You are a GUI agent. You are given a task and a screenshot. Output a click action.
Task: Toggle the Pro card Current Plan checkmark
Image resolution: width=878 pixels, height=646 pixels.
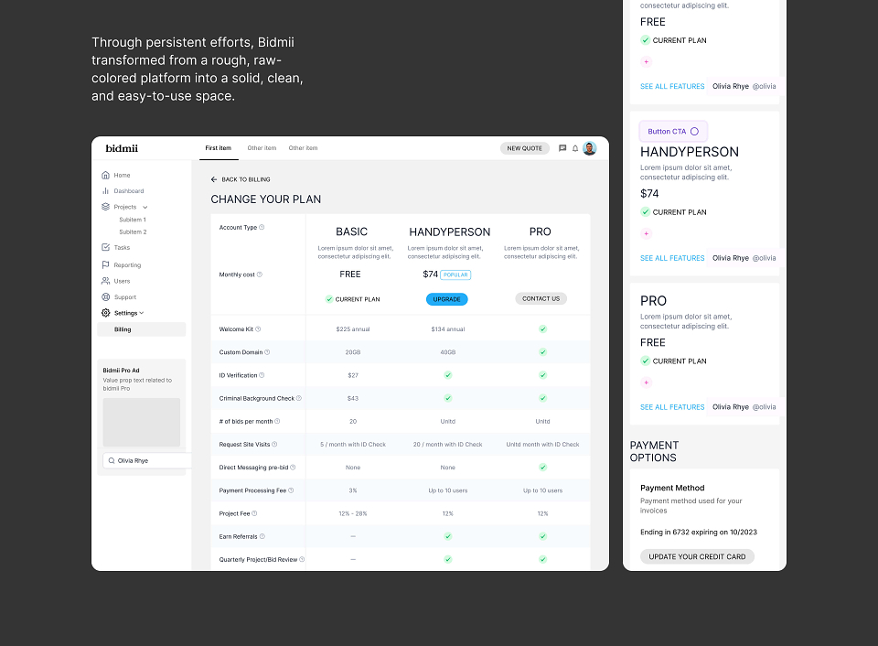pos(646,361)
